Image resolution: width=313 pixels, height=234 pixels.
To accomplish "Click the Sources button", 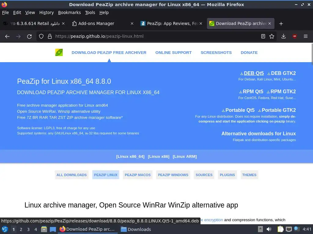I will (x=204, y=175).
